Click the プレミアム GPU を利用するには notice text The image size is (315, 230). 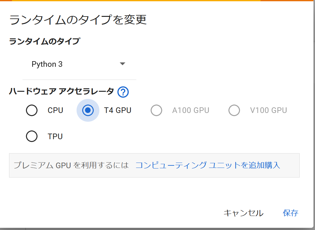[71, 165]
